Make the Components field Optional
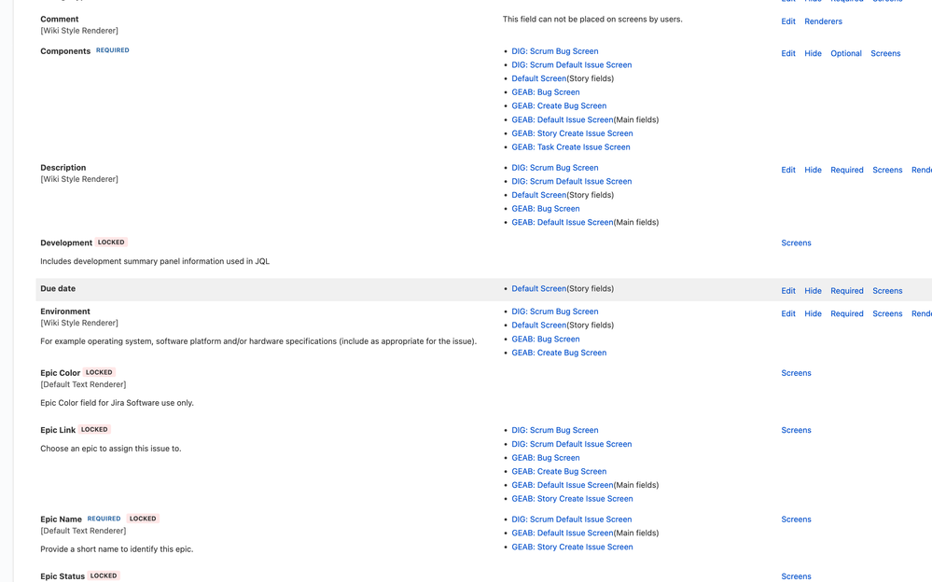 (x=845, y=53)
